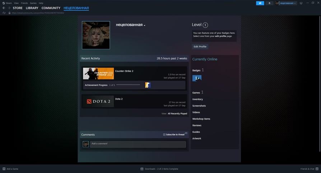Click the profile avatar picture
Screen dimensions: 321x173
click(96, 35)
